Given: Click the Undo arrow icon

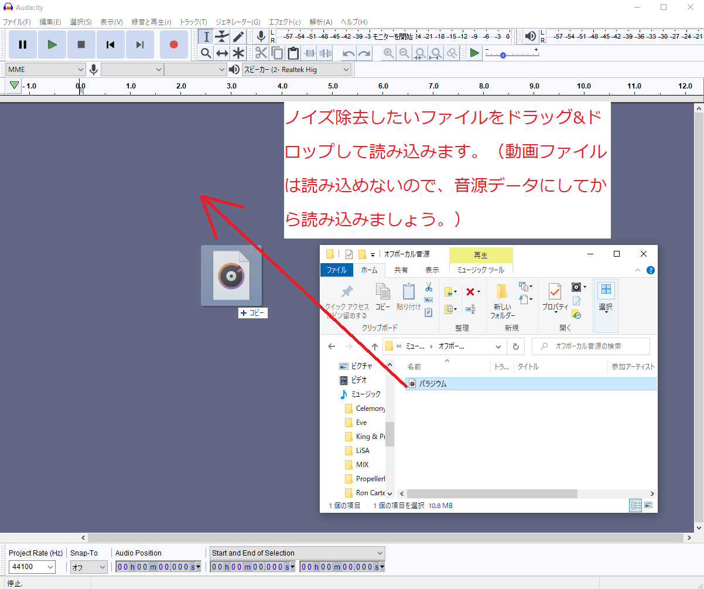Looking at the screenshot, I should pyautogui.click(x=348, y=53).
